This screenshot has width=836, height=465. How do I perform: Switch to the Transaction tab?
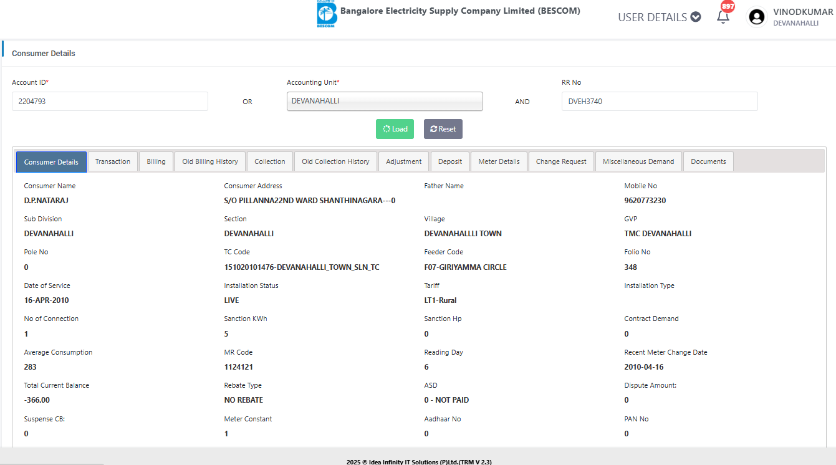tap(113, 161)
